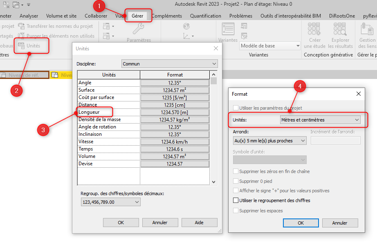Open the Arrondi rounding dropdown
The width and height of the screenshot is (377, 243).
point(269,141)
